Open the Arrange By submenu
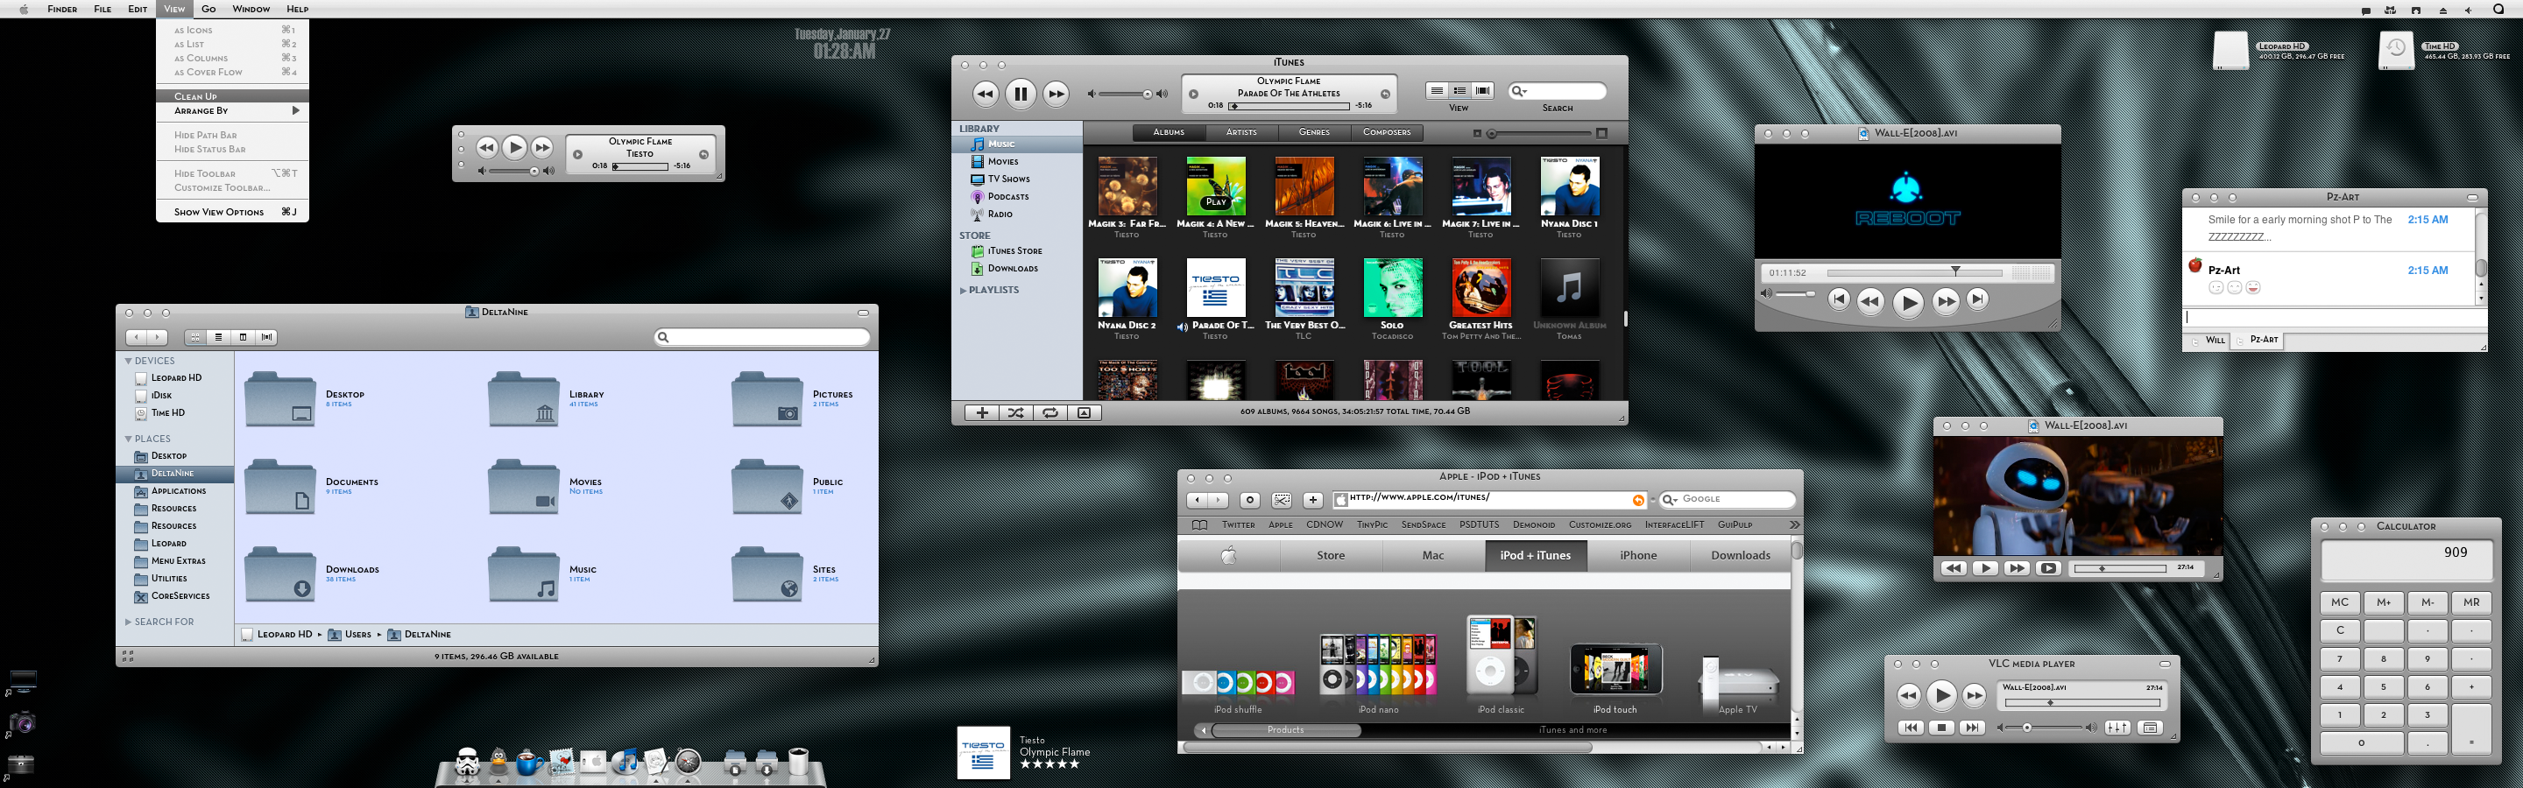 (x=232, y=110)
